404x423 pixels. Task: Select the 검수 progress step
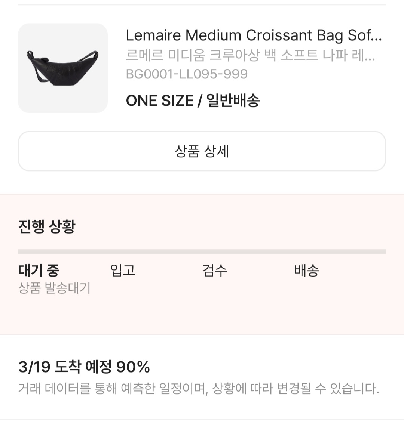click(x=215, y=270)
